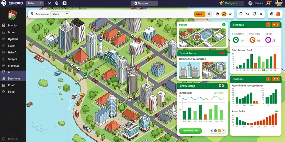The width and height of the screenshot is (285, 142).
Task: Click the search icon in Snaderas panel header
Action: pyautogui.click(x=268, y=25)
